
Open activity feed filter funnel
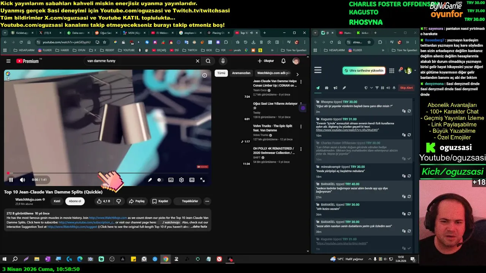[377, 88]
